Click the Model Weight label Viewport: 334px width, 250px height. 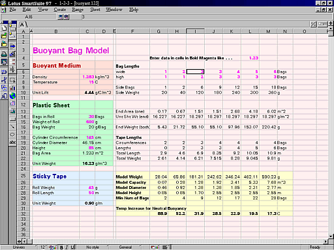[129, 177]
